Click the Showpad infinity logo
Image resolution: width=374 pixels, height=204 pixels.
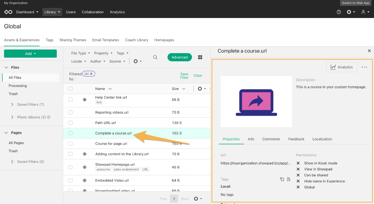pos(8,12)
